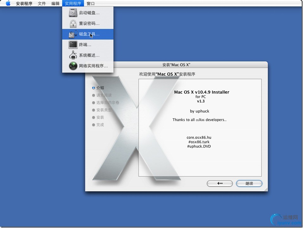Open the 编辑 menu

click(x=55, y=3)
